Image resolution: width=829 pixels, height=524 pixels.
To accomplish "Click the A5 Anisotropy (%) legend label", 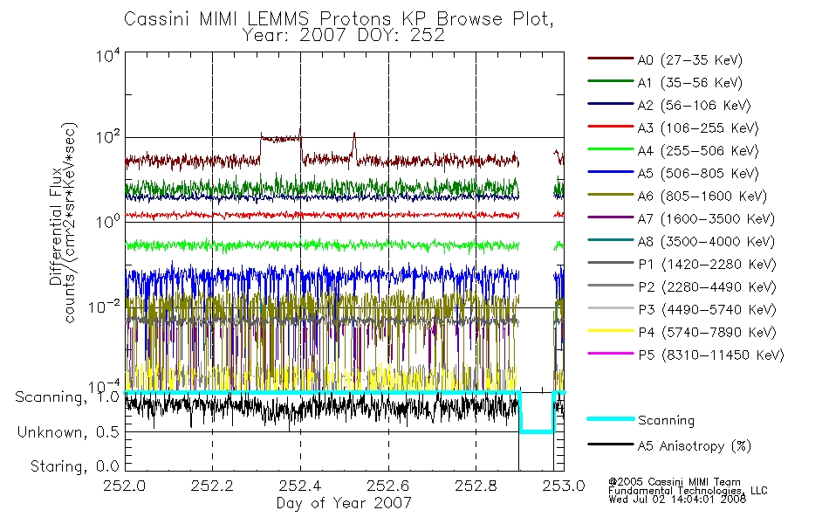I will tap(695, 446).
